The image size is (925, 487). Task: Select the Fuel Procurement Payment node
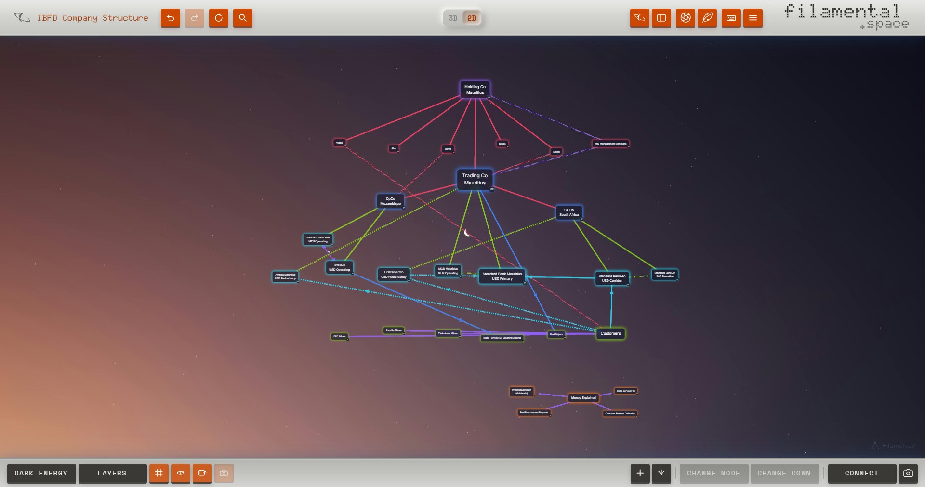point(534,412)
